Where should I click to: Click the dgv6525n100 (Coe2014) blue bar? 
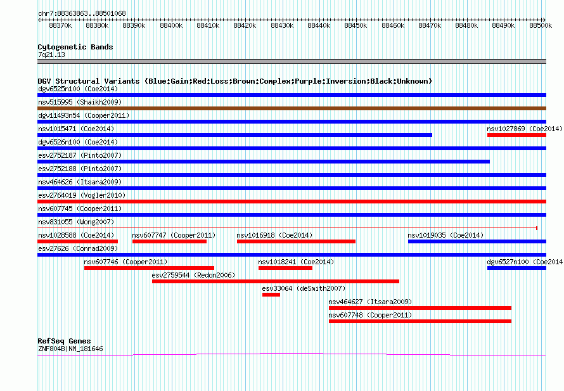292,95
